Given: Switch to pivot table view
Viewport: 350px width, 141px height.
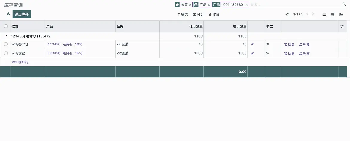Looking at the screenshot, I should click(x=333, y=14).
